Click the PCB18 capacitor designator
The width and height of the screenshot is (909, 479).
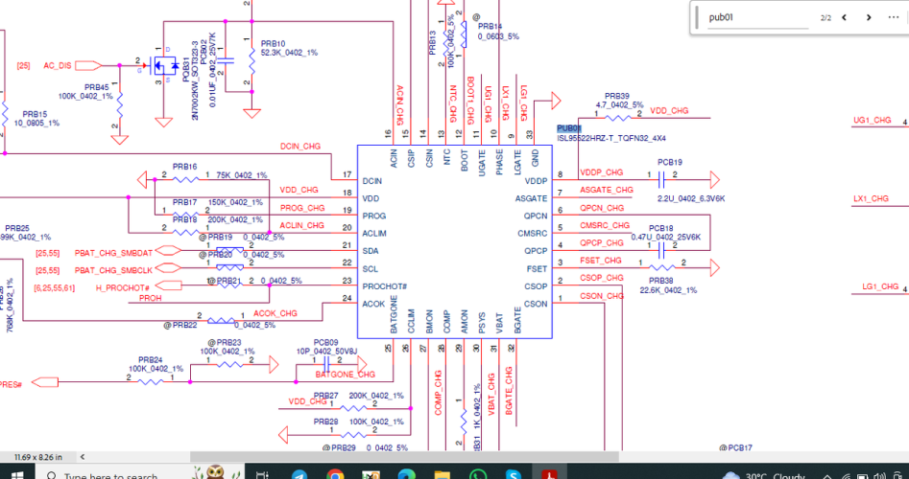[661, 228]
